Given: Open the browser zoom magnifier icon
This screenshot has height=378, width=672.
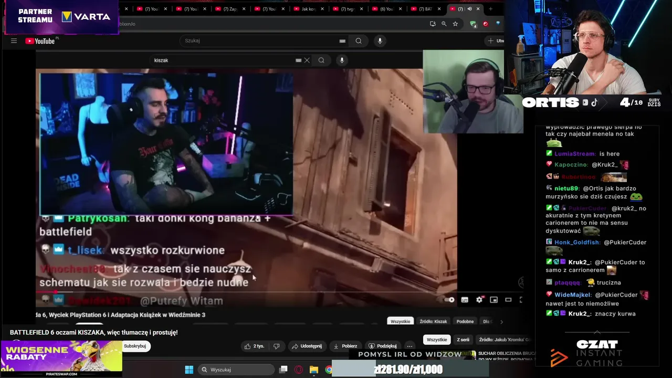Looking at the screenshot, I should click(x=444, y=24).
